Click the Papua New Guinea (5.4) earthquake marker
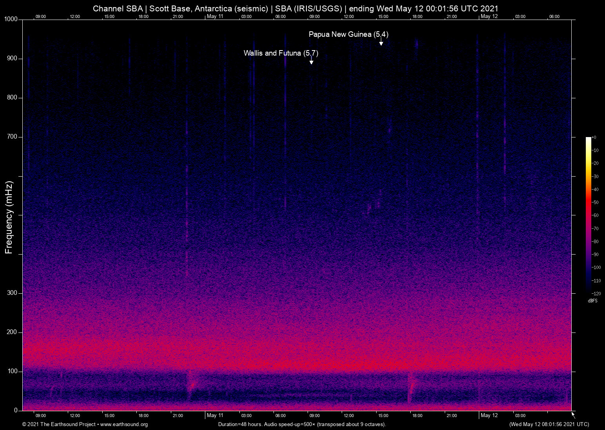 349,34
